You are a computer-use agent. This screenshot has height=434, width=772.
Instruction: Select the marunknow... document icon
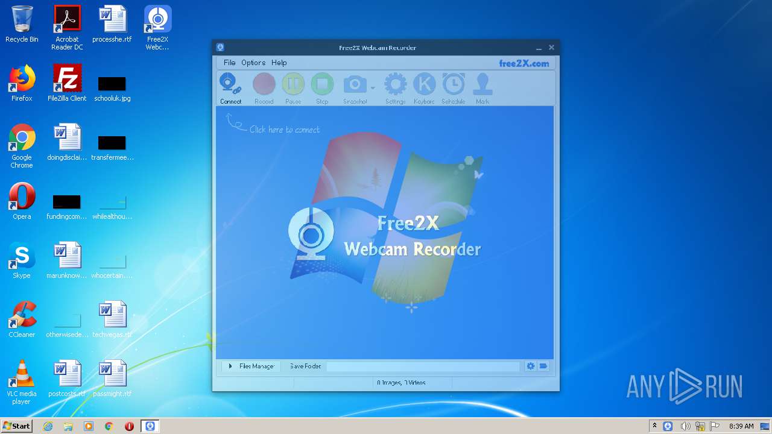click(x=67, y=260)
